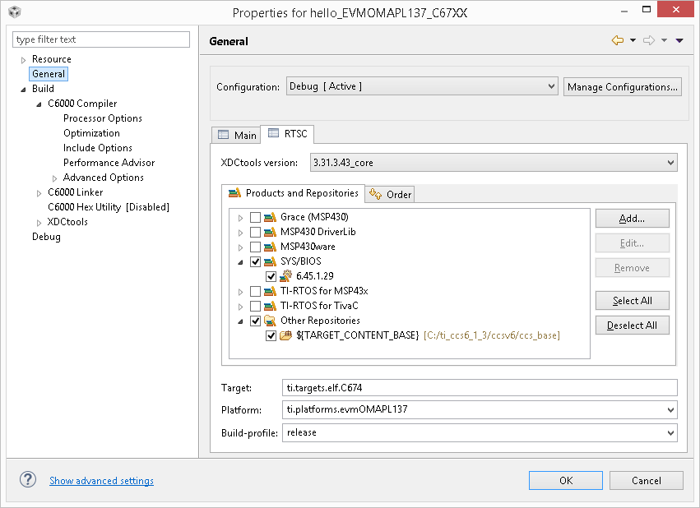This screenshot has height=508, width=700.
Task: Click the Grace (MSP430) product icon
Action: [271, 217]
